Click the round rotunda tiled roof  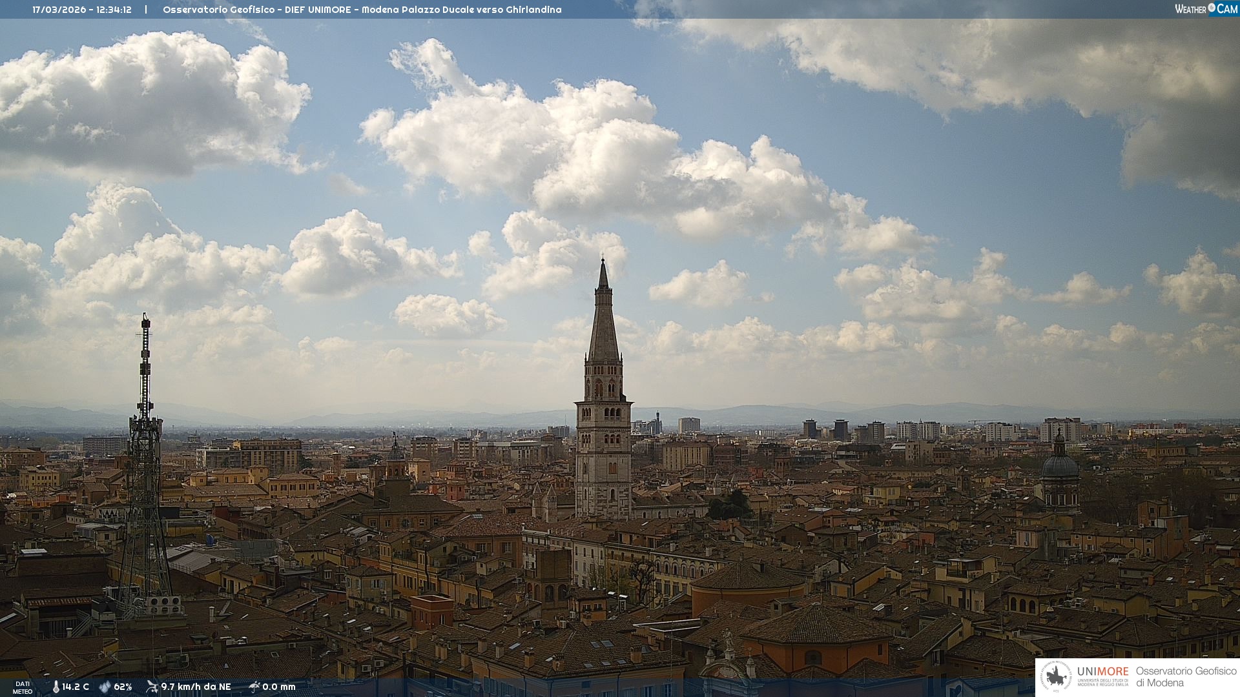pyautogui.click(x=747, y=576)
